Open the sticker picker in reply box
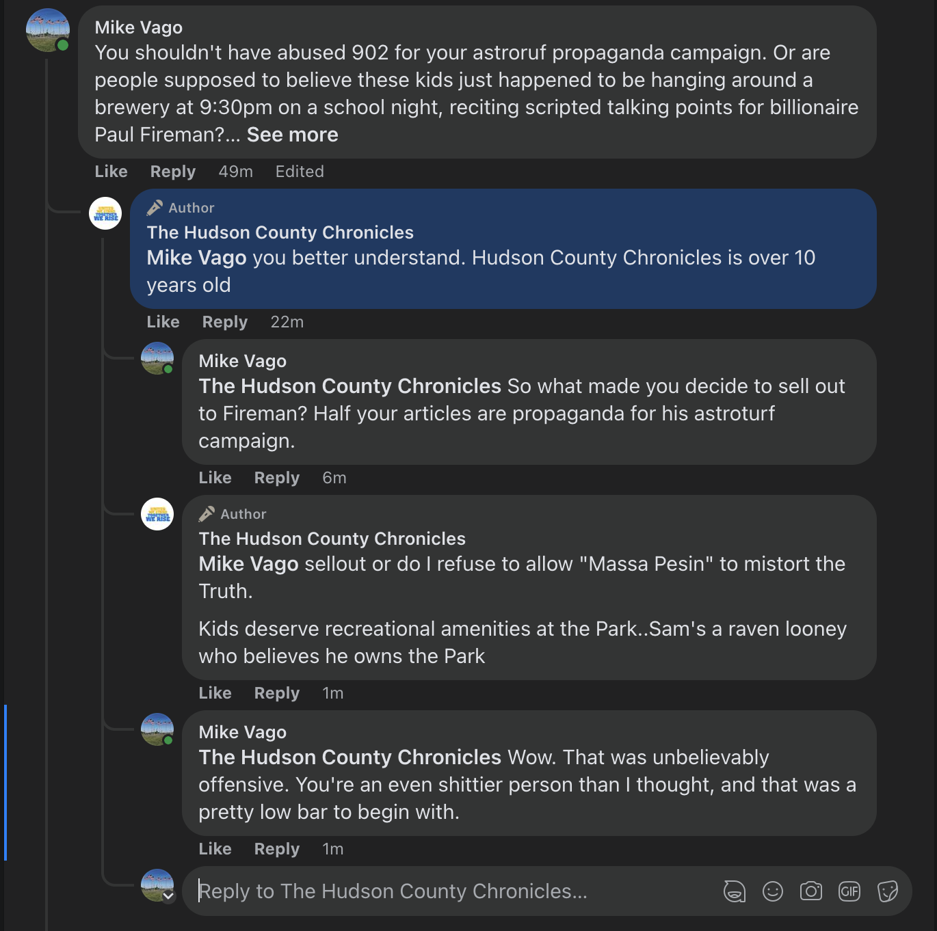Screen dimensions: 937x931 pyautogui.click(x=887, y=891)
